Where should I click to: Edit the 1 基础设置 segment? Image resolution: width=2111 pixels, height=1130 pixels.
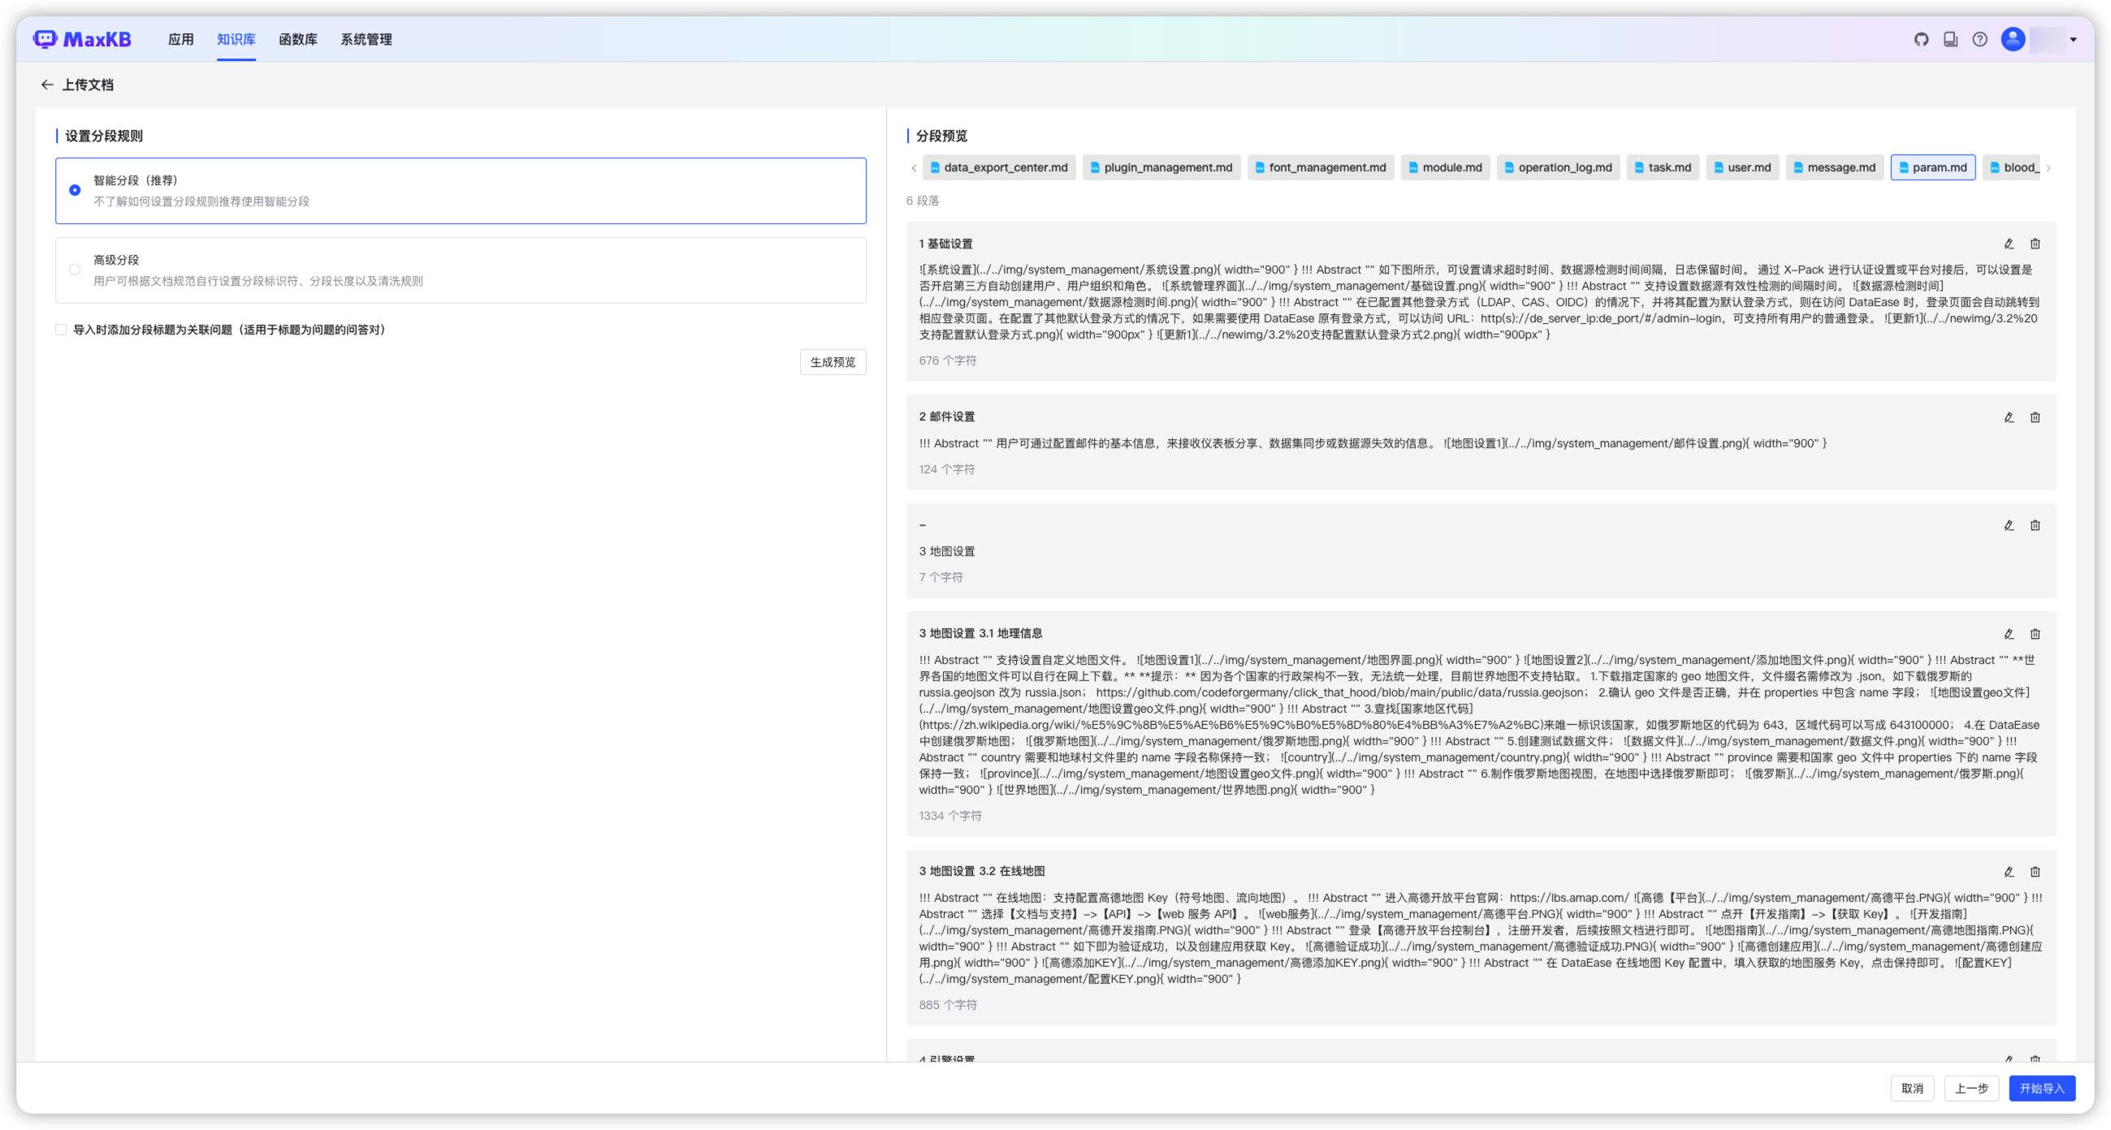coord(2009,244)
